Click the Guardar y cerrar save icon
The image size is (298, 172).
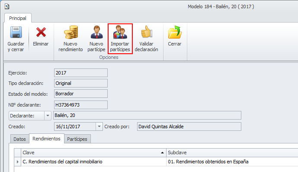(x=16, y=32)
